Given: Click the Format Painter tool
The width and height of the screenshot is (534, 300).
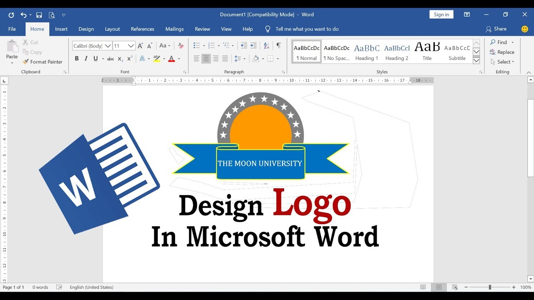Looking at the screenshot, I should 43,62.
